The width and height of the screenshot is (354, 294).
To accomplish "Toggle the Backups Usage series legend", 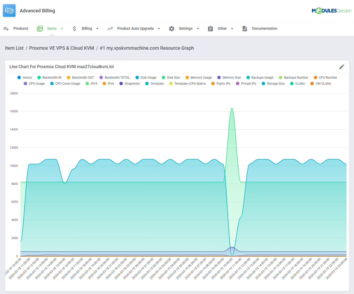I will [x=260, y=78].
